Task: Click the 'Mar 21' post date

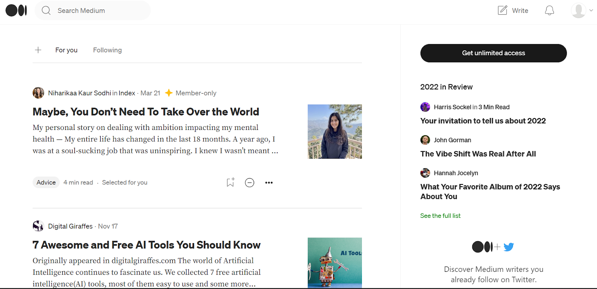Action: (150, 93)
